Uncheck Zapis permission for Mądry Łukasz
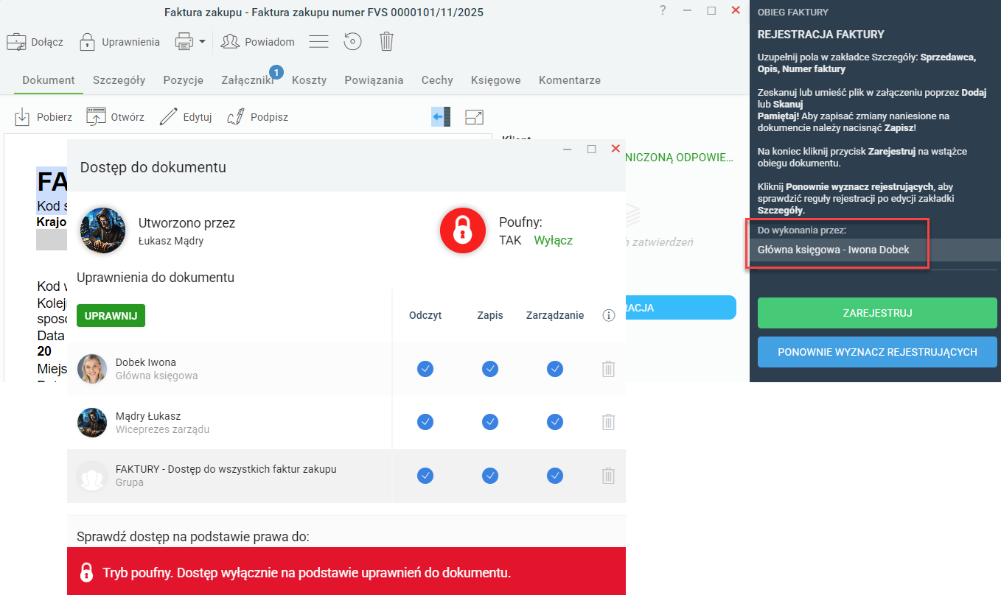This screenshot has width=1001, height=595. coord(490,422)
